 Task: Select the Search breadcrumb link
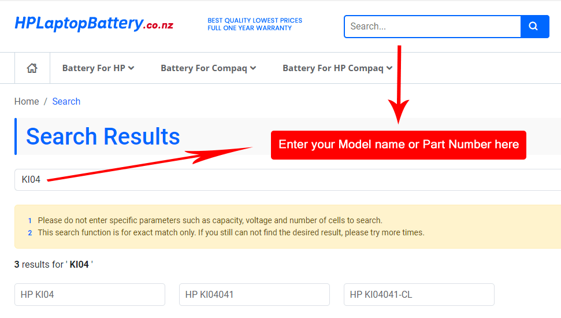[x=66, y=102]
